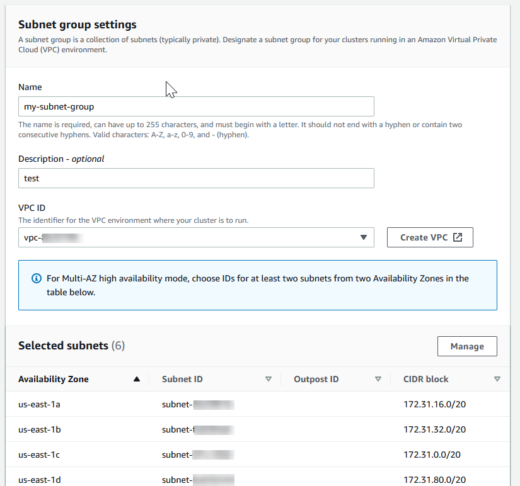520x486 pixels.
Task: Click the Description field containing test
Action: point(196,178)
